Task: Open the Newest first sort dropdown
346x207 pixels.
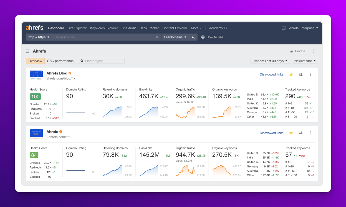Action: coord(305,61)
